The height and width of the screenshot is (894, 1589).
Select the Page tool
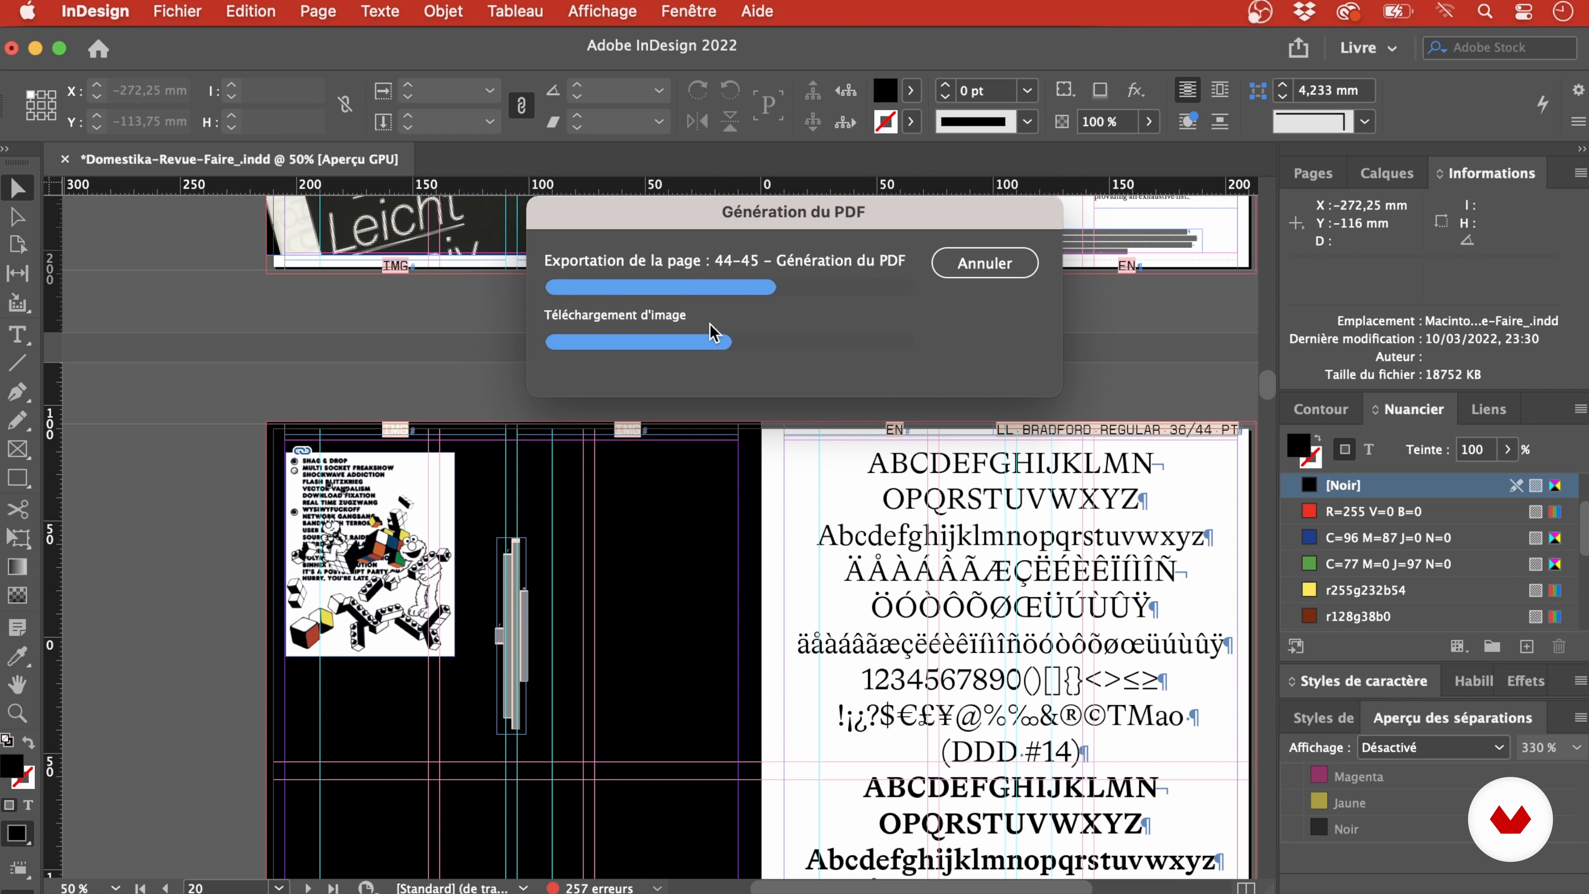(17, 245)
